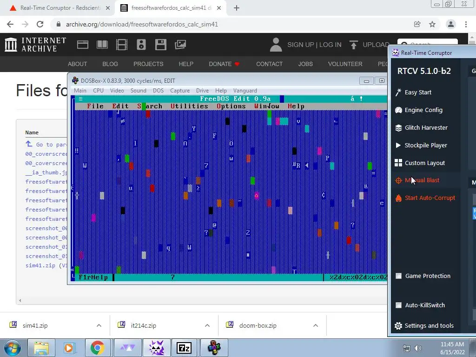Viewport: 476px width, 357px height.
Task: Open DOSBox-X Vanguard menu
Action: (x=245, y=91)
